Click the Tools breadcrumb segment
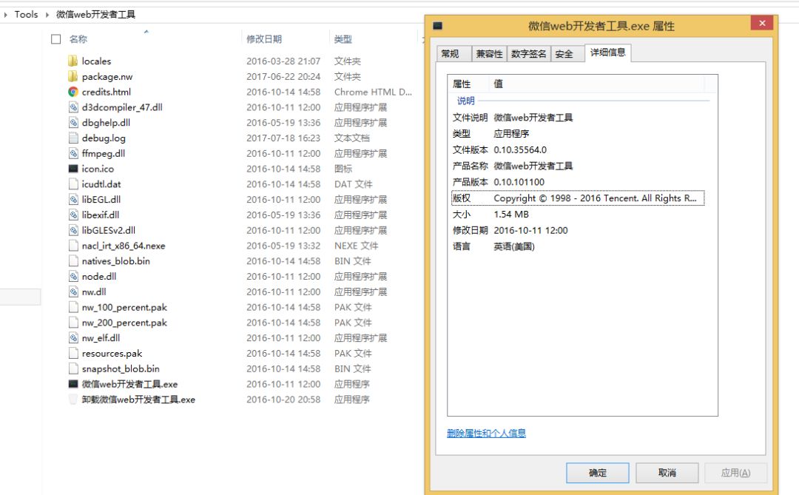The height and width of the screenshot is (495, 799). (26, 15)
